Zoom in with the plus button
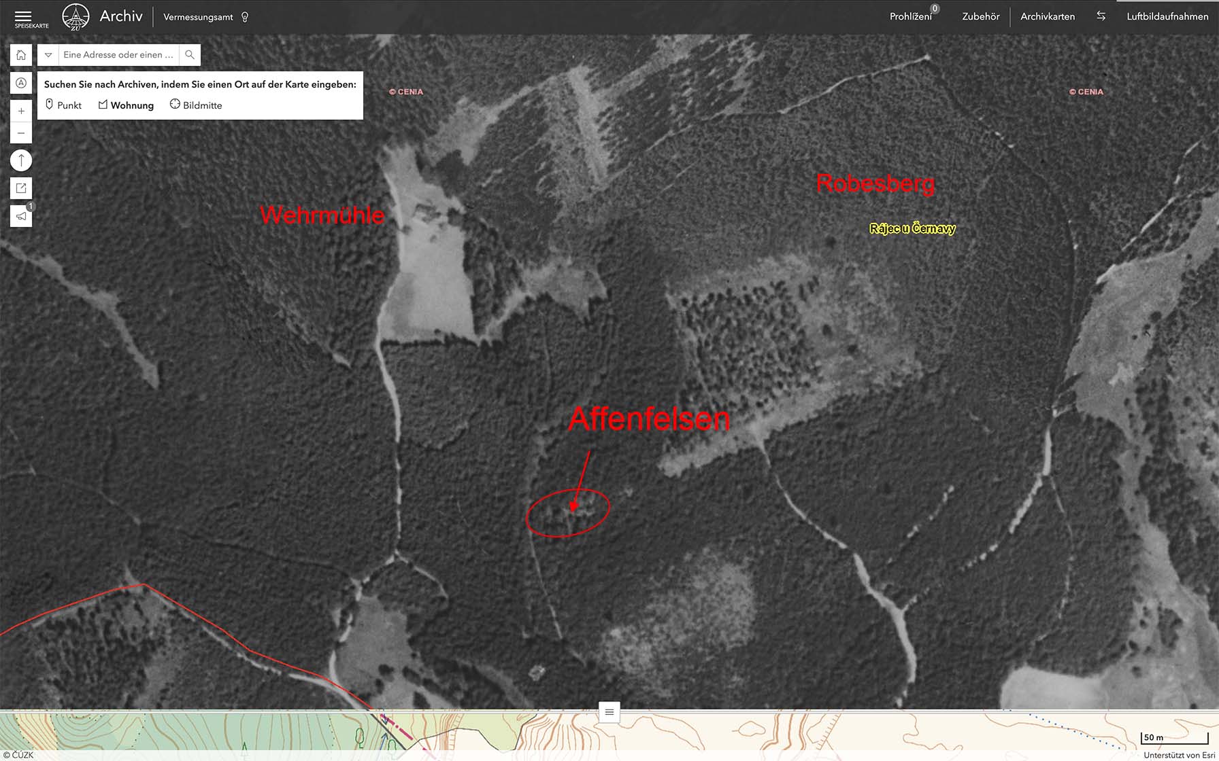1219x761 pixels. [x=21, y=111]
